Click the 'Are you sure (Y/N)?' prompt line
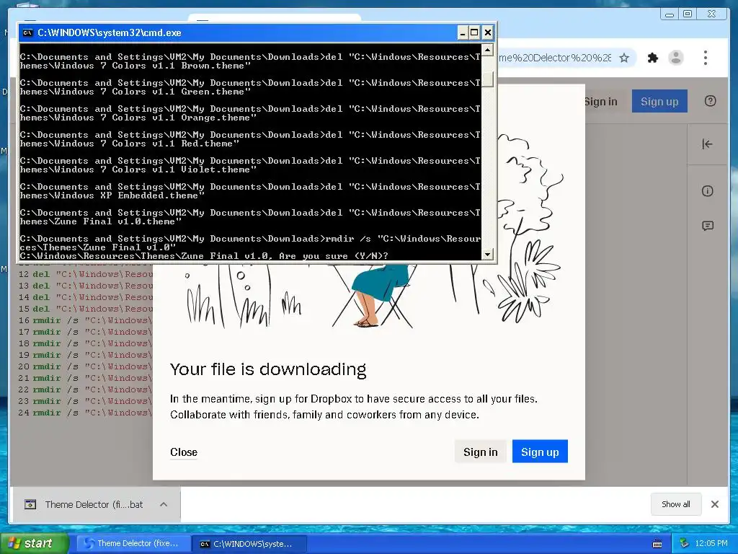738x554 pixels. [204, 256]
